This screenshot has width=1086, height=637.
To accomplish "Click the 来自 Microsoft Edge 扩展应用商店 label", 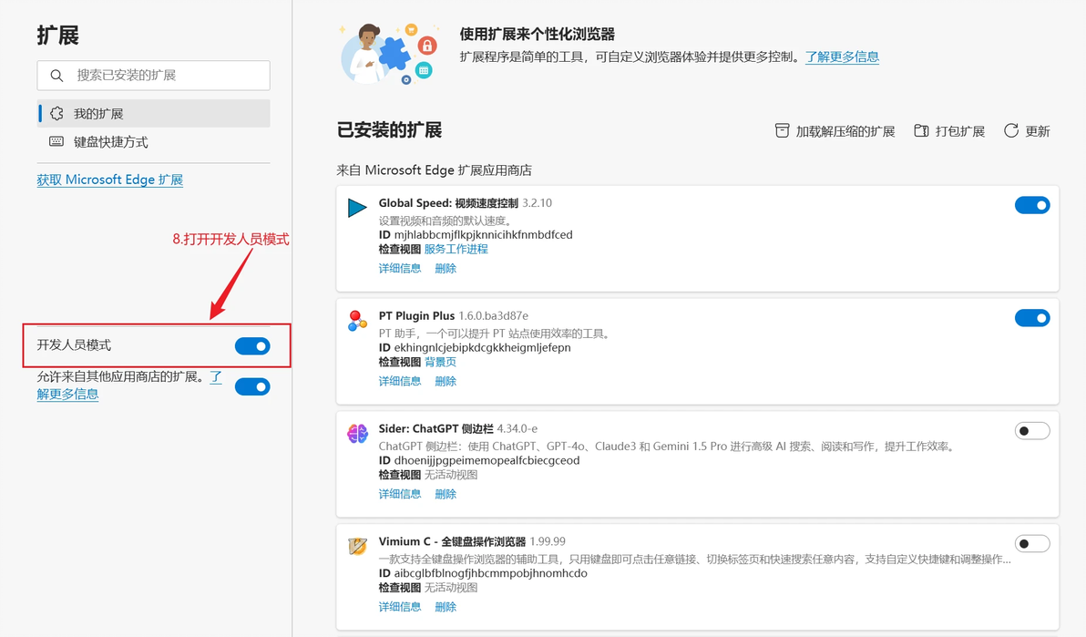I will tap(435, 170).
